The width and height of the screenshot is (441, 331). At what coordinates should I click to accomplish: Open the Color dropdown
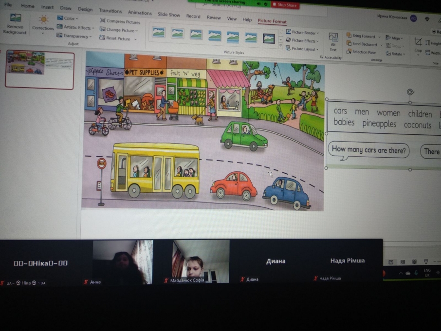(67, 18)
